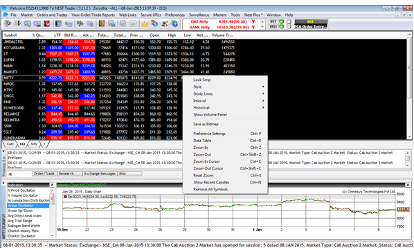The height and width of the screenshot is (250, 414).
Task: Click the INT label button
Action: 273,21
